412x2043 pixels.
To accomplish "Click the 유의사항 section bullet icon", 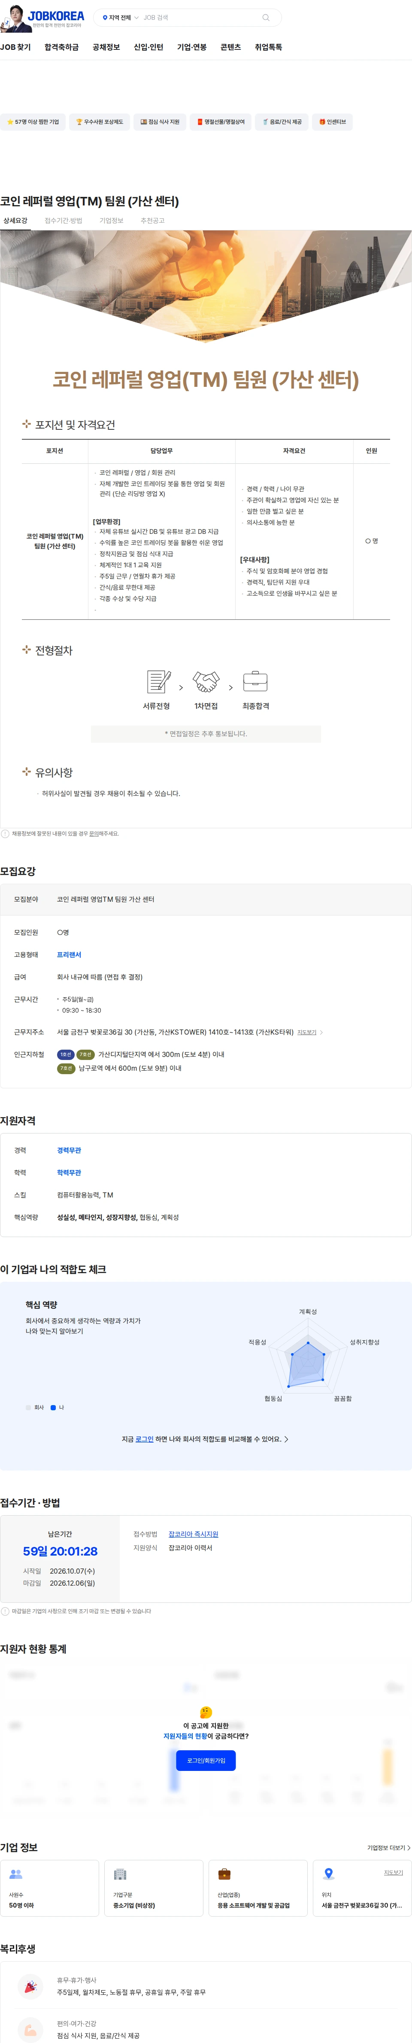I will (26, 772).
